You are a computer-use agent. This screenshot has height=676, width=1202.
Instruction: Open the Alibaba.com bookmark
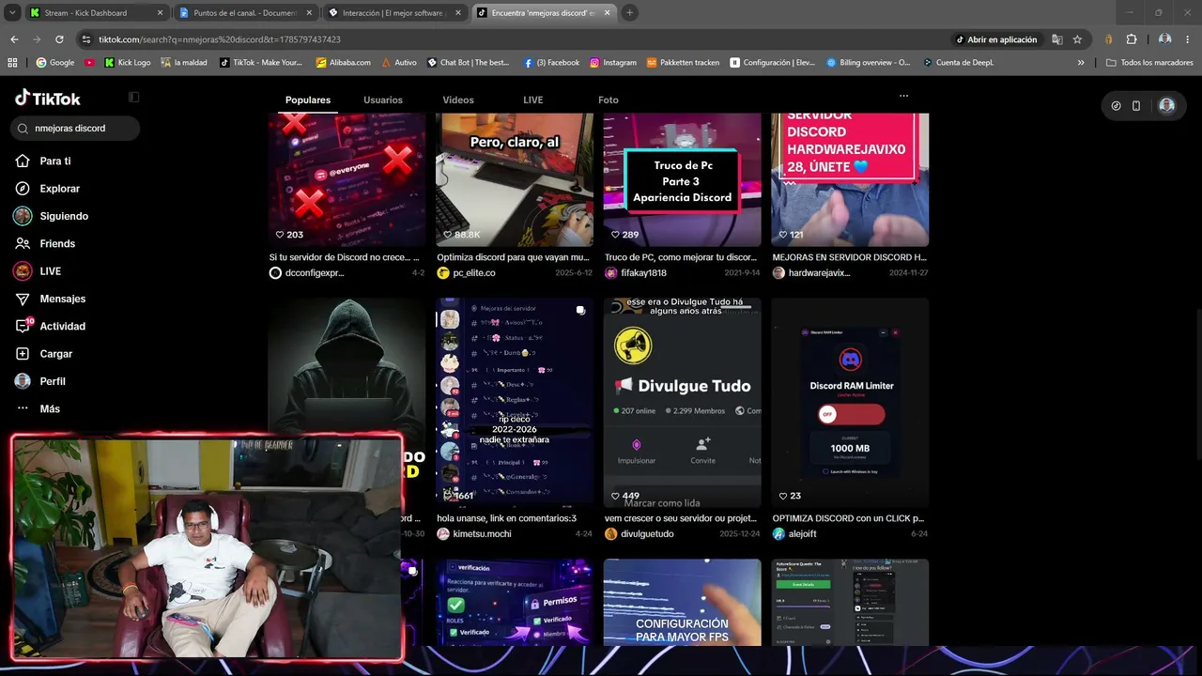[343, 63]
